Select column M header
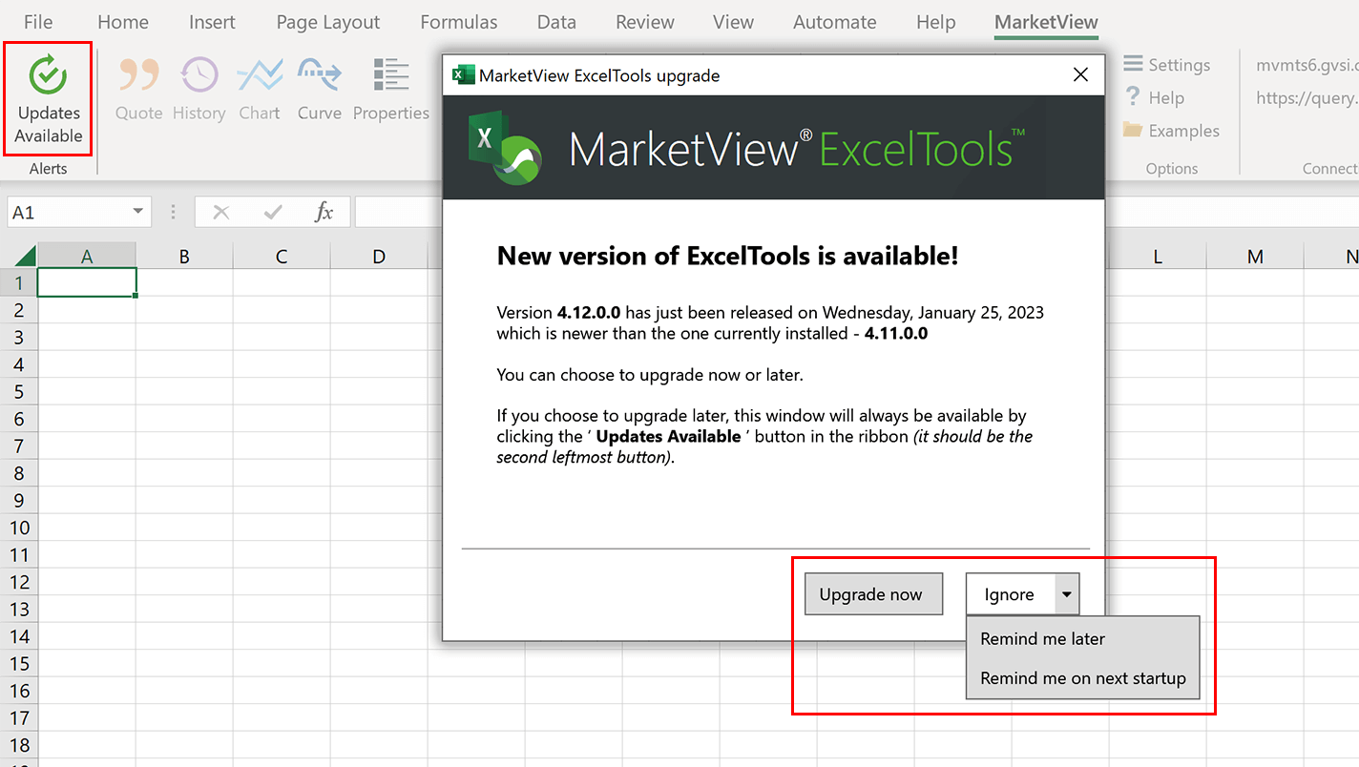Screen dimensions: 1359x767 (1255, 256)
